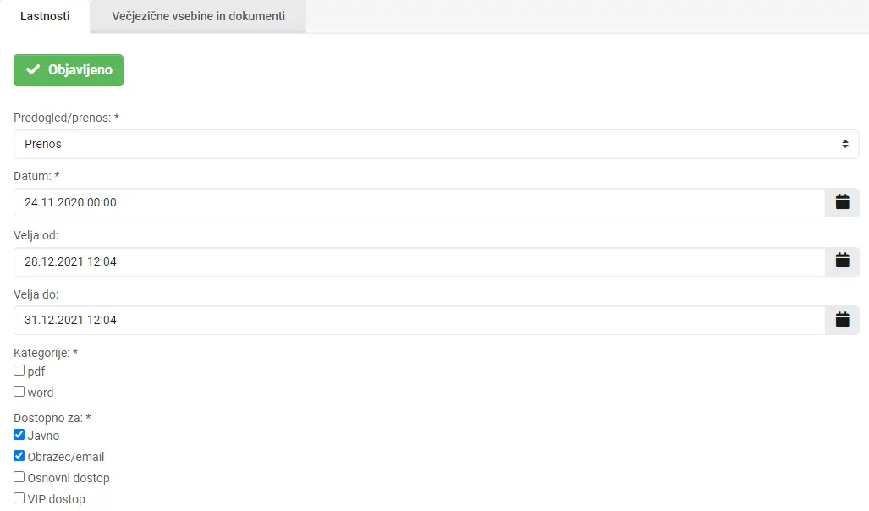Open Večjezične vsebine in dokumenti tab
This screenshot has width=869, height=511.
pyautogui.click(x=198, y=16)
